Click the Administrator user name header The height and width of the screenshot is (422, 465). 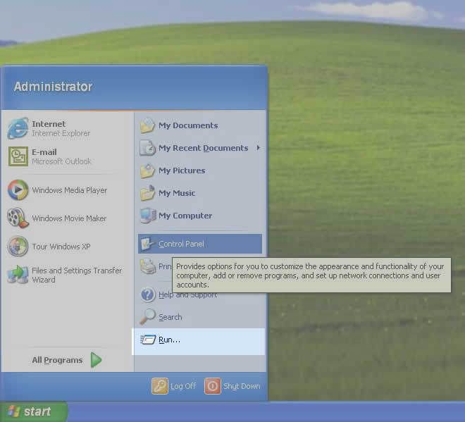53,87
